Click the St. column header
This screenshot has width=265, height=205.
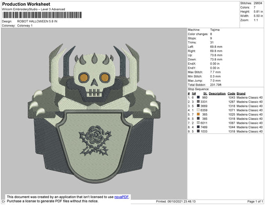pyautogui.click(x=205, y=94)
